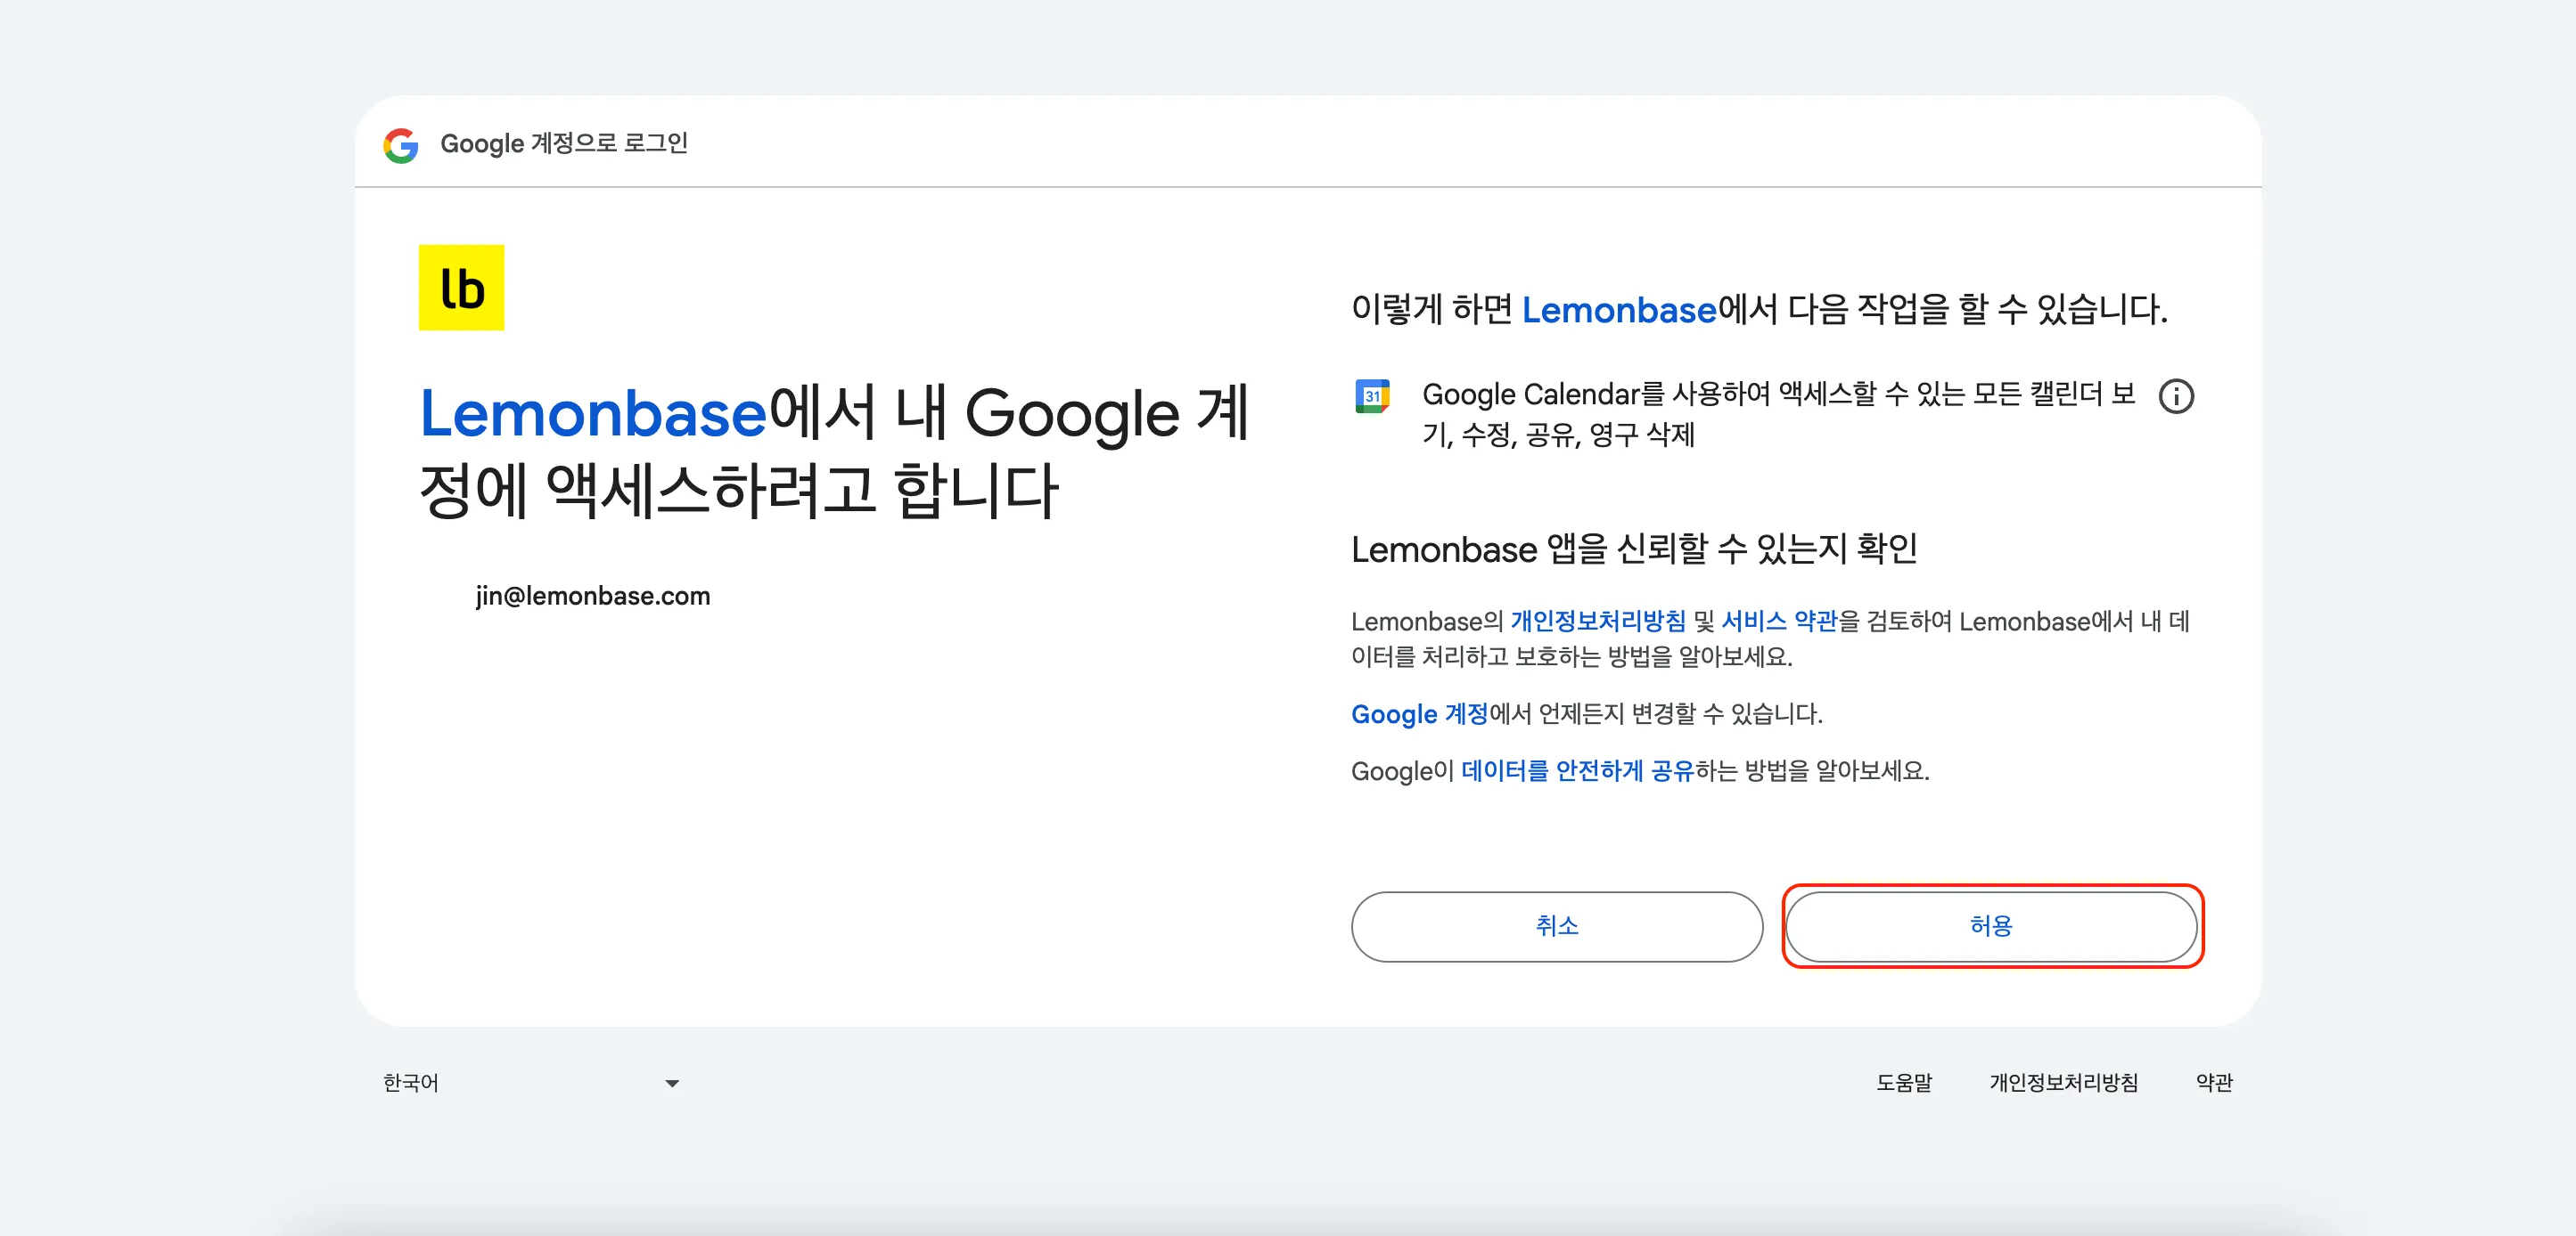This screenshot has width=2576, height=1236.
Task: Open the 약관 footer link
Action: 2214,1083
